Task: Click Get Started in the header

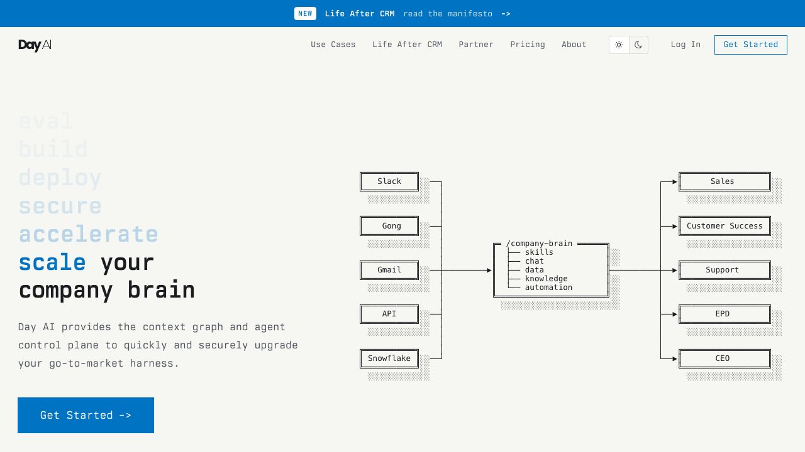Action: coord(751,45)
